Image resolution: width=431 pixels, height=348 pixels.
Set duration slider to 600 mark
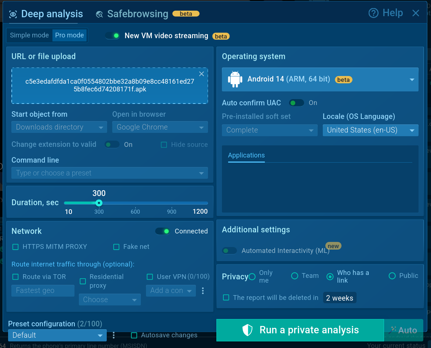point(135,203)
